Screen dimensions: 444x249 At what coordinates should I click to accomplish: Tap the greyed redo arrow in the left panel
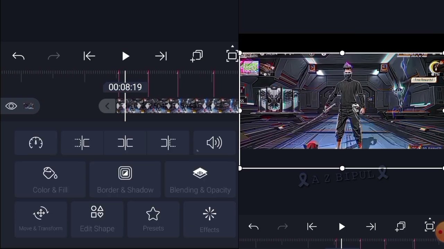click(x=54, y=56)
